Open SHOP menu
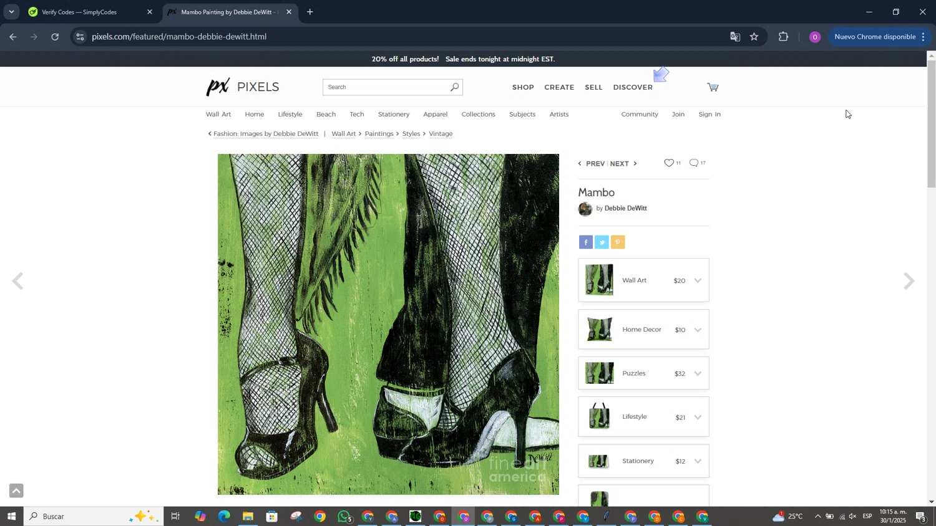 523,87
